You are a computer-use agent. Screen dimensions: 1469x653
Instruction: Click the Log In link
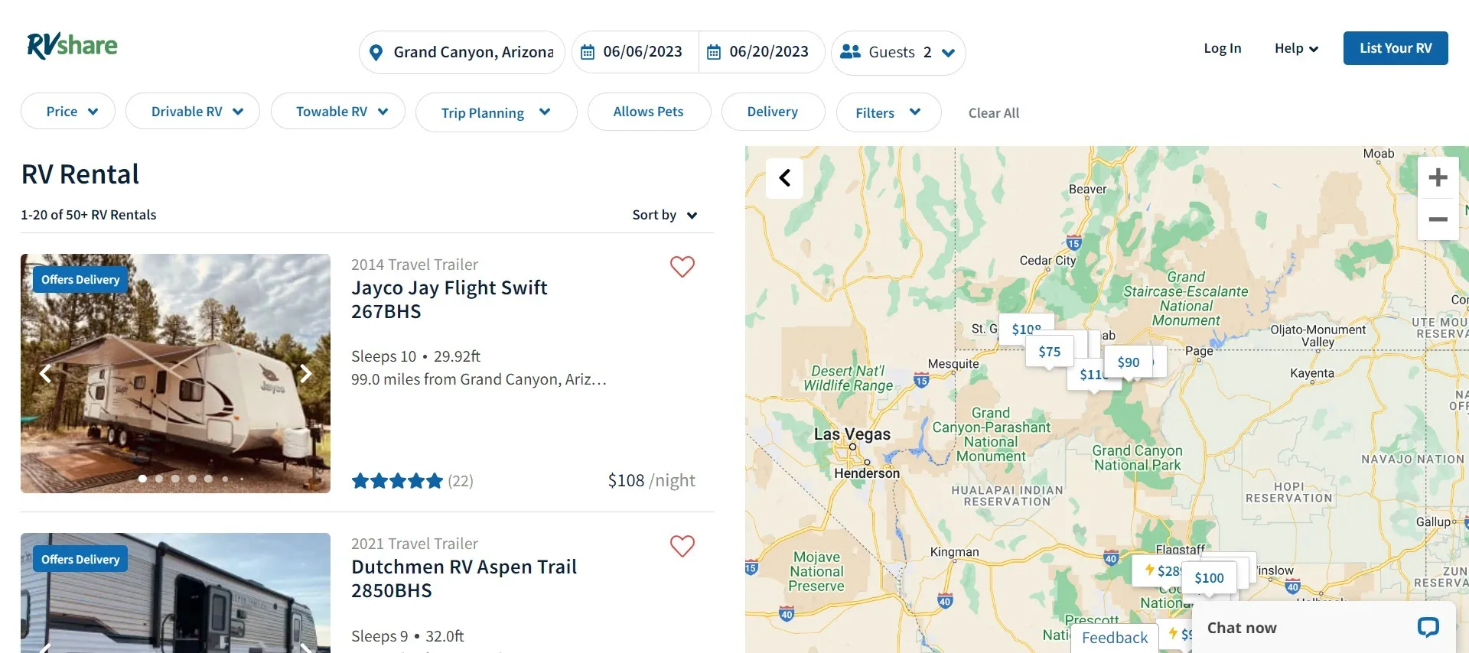[x=1222, y=48]
